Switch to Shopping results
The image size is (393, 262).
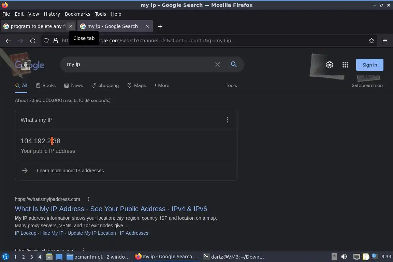pos(105,86)
